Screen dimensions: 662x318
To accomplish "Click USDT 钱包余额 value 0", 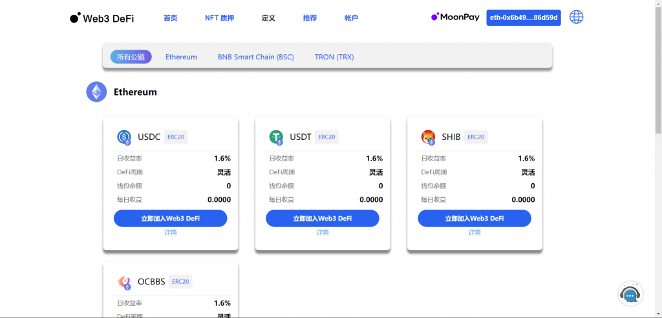I will (x=381, y=186).
